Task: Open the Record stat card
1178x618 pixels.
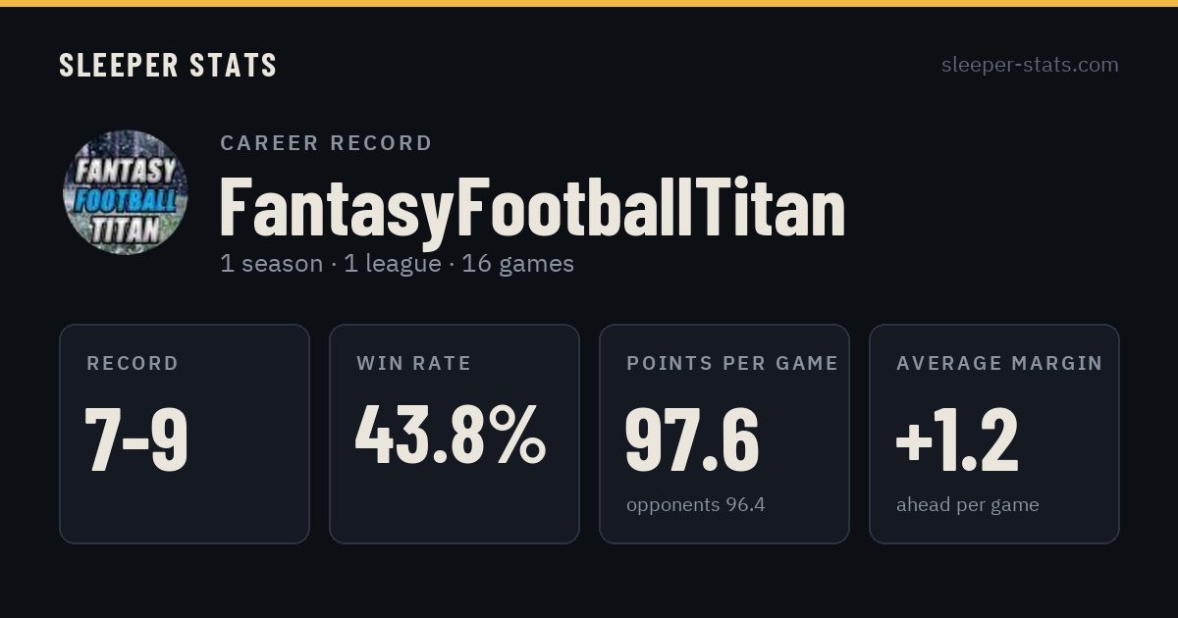Action: (185, 434)
